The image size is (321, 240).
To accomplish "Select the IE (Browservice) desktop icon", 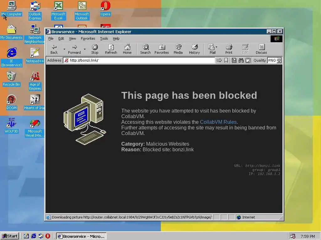I will click(x=12, y=57).
